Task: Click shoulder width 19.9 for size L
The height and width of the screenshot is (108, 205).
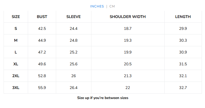Action: tap(128, 52)
